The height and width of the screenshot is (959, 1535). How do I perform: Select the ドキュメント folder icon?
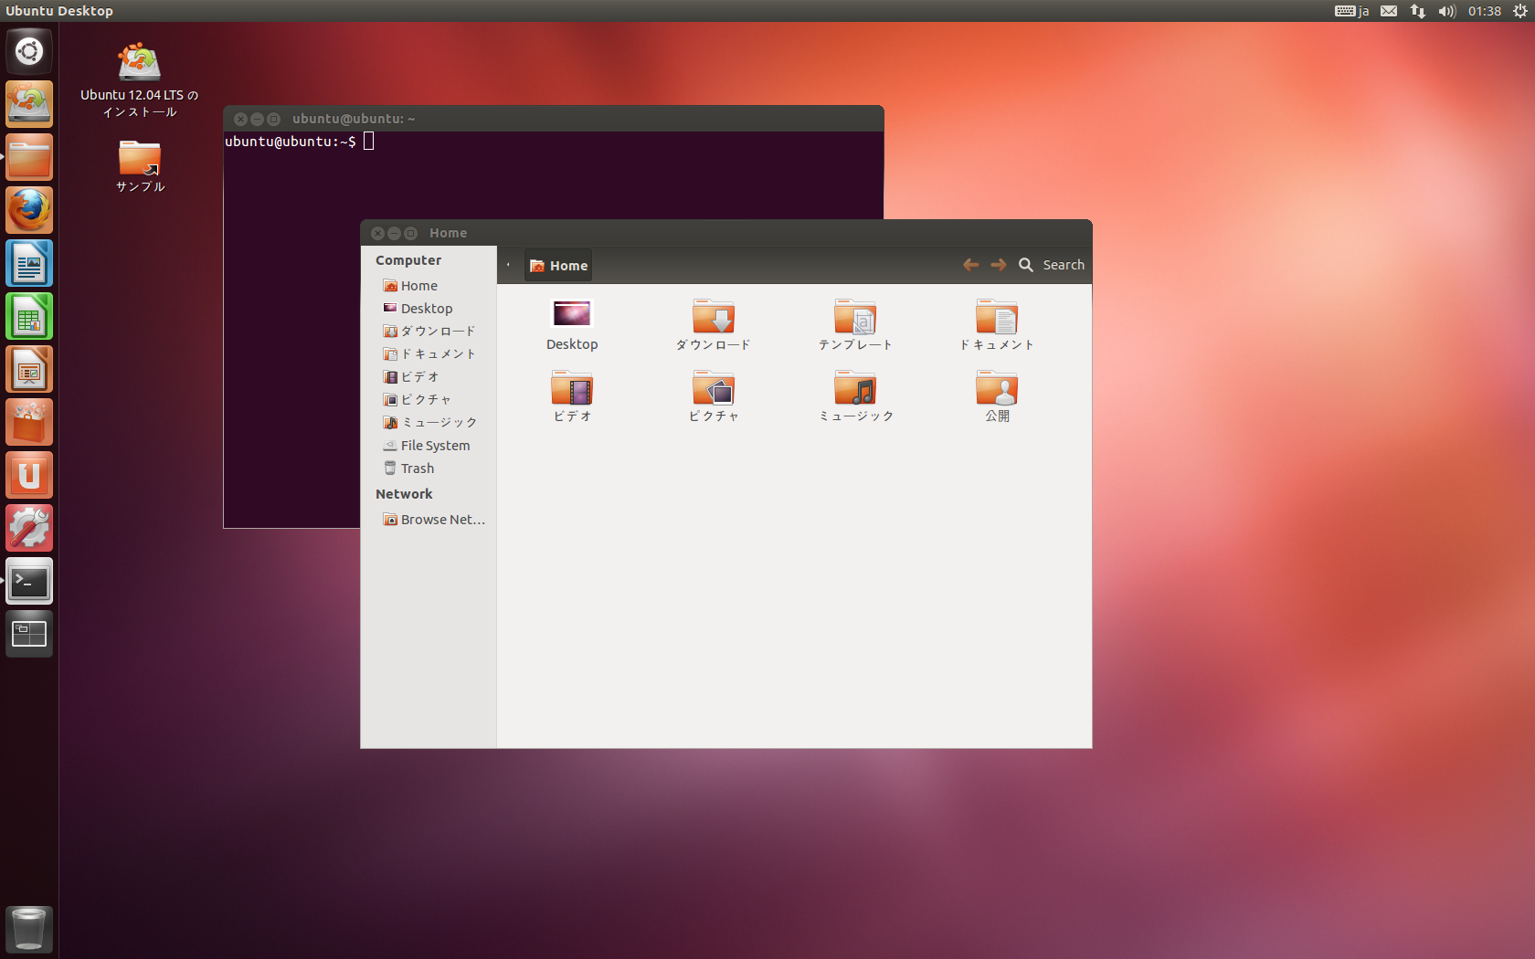click(997, 324)
